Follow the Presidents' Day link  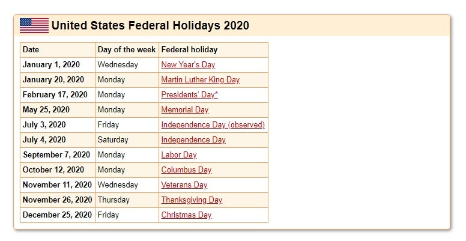(x=189, y=94)
